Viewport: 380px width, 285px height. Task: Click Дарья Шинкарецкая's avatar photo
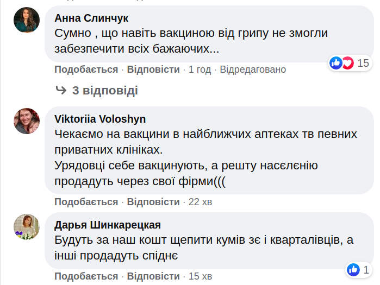27,226
